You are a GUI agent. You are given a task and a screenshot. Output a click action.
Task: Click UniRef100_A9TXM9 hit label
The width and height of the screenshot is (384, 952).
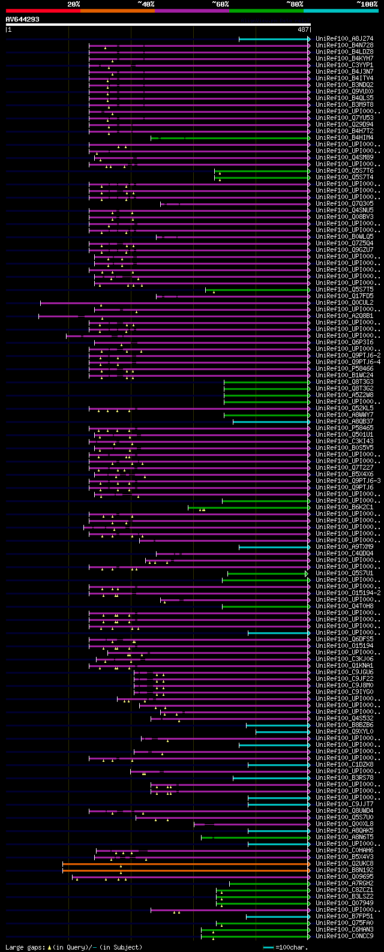(344, 547)
